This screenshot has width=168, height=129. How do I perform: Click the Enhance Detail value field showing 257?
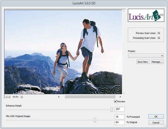click(x=119, y=109)
